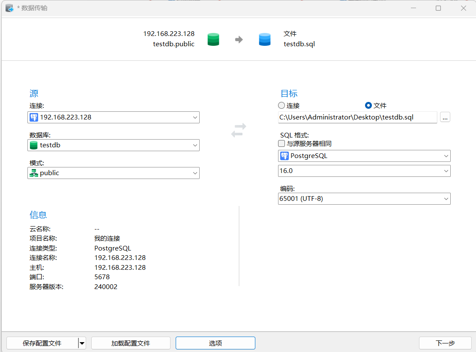Click the PostgreSQL icon in SQL format field

coord(284,156)
